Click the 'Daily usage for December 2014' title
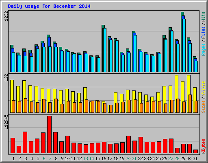208x163 pixels. tap(49, 6)
